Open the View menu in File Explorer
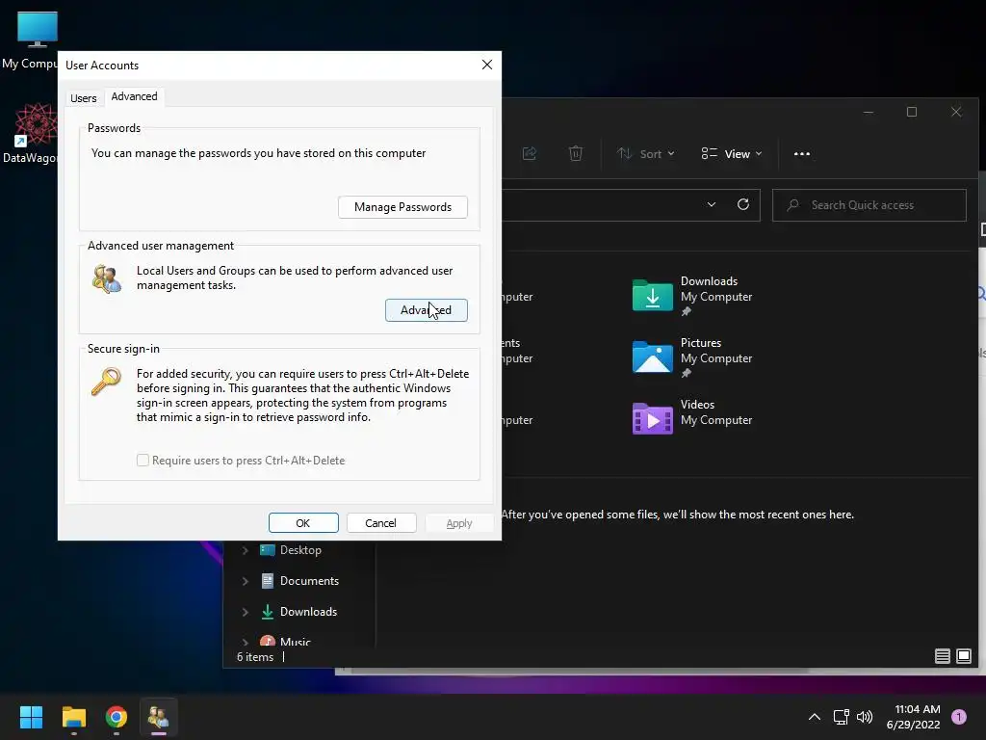 (x=732, y=153)
